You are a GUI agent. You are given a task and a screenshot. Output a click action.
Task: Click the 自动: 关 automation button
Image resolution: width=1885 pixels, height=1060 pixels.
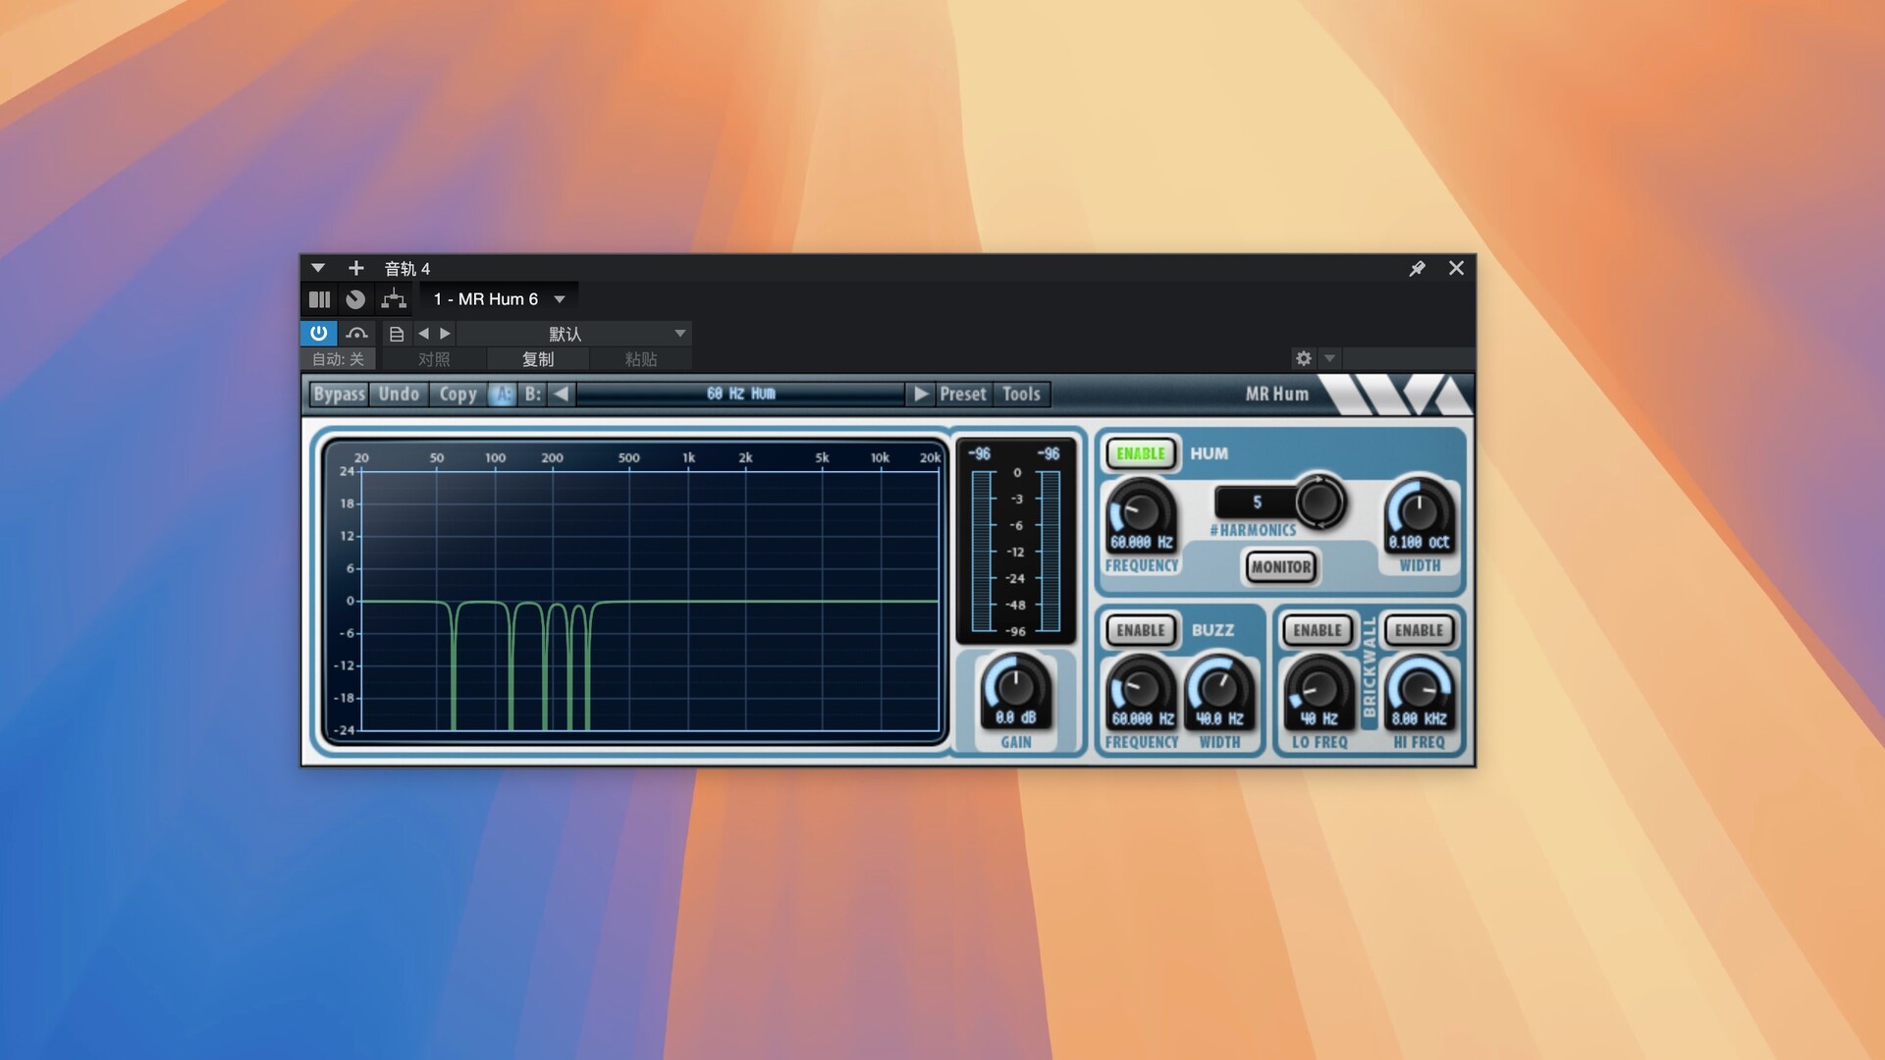pyautogui.click(x=339, y=359)
